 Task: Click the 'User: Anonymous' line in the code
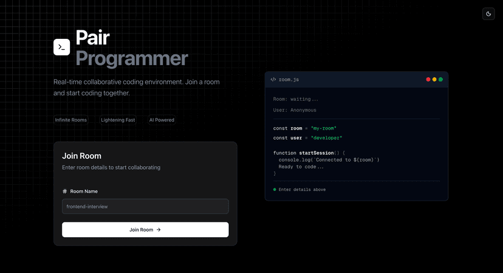point(295,110)
